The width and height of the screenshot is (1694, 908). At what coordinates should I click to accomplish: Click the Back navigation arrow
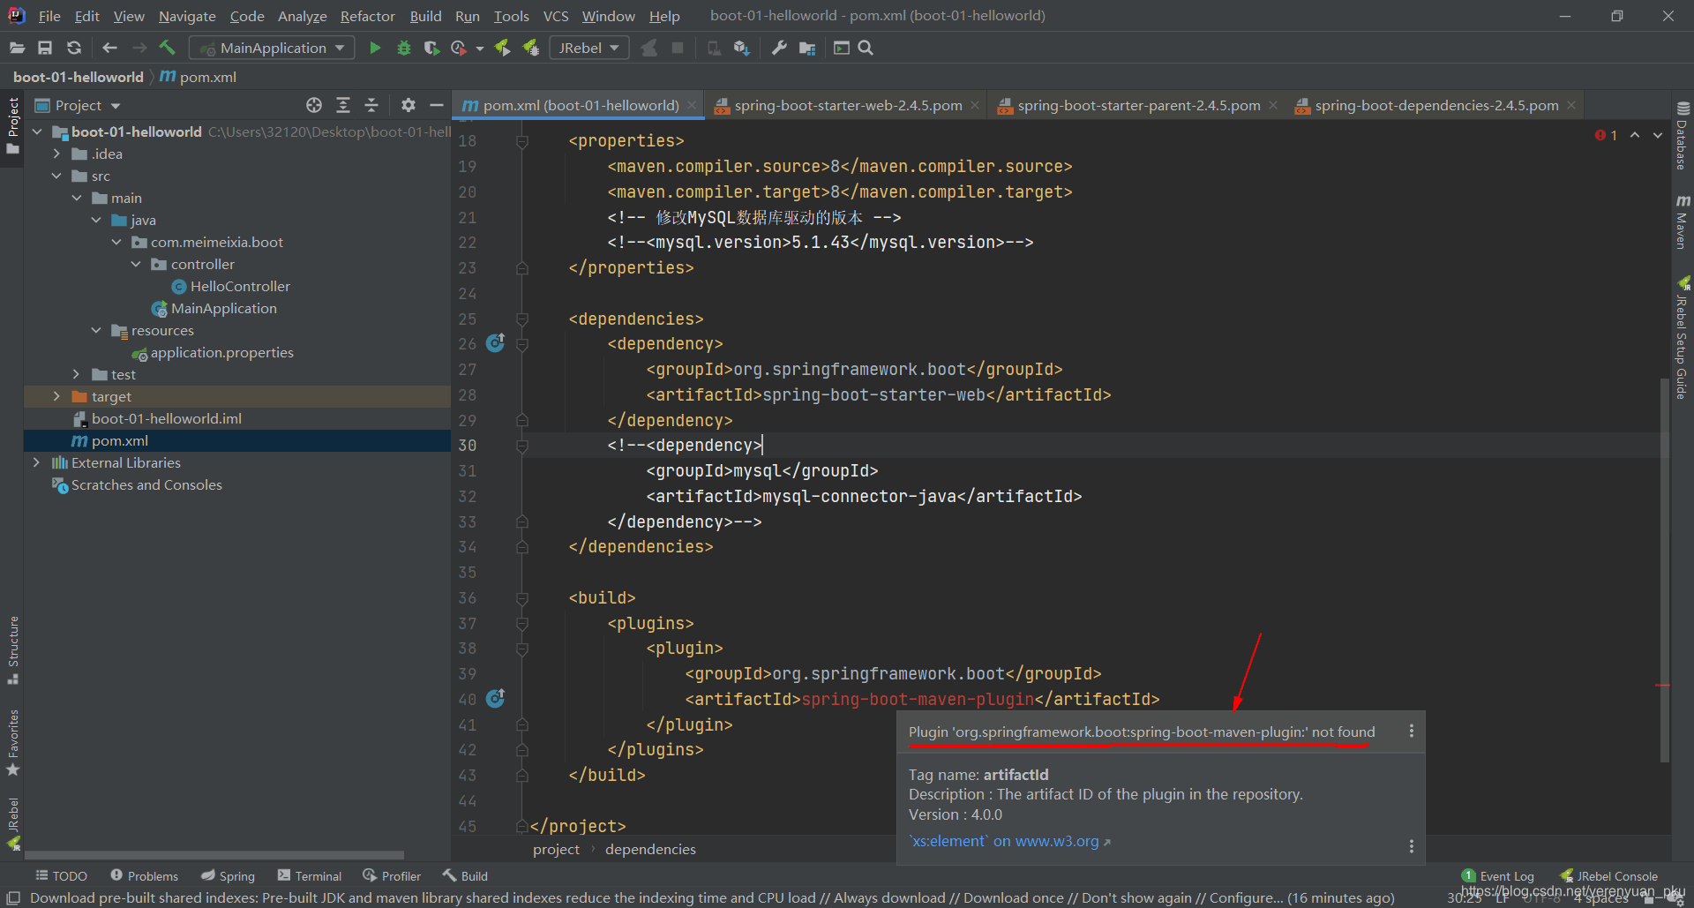[109, 48]
